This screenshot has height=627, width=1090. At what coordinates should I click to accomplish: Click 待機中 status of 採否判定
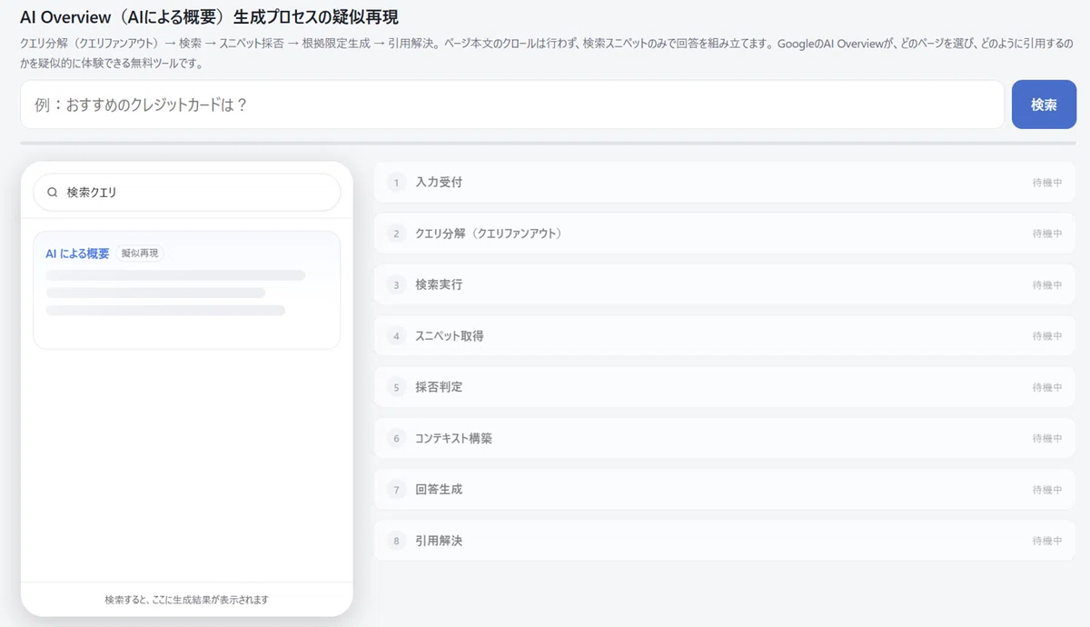1046,388
